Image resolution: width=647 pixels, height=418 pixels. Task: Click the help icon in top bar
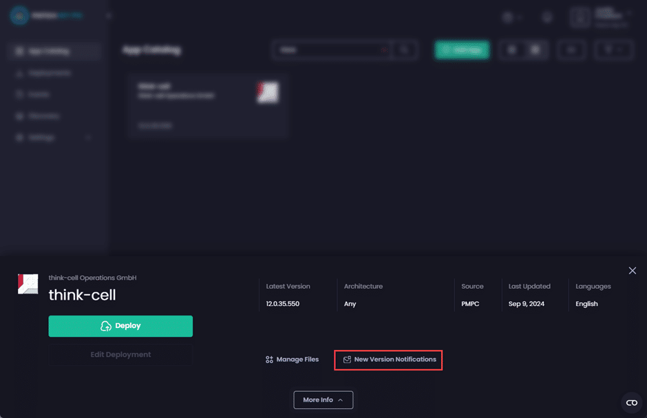coord(547,17)
